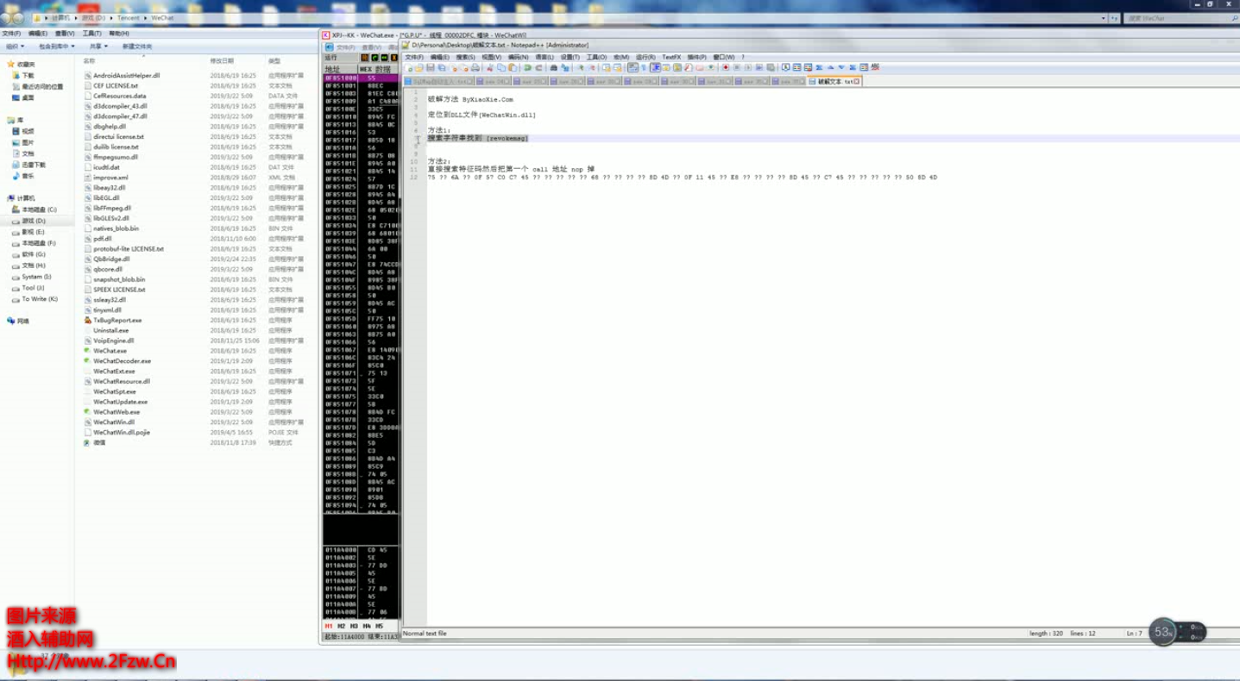Image resolution: width=1240 pixels, height=681 pixels.
Task: Select the H2 tab in the debugger dump panel
Action: click(342, 627)
